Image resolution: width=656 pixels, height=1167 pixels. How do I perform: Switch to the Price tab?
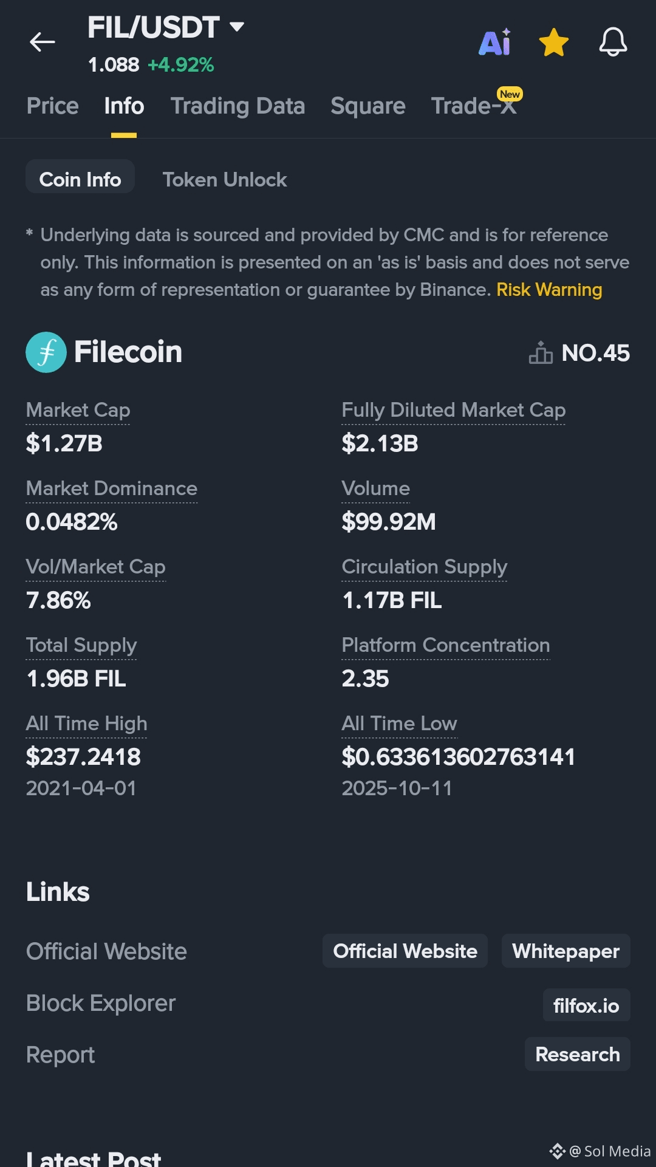click(53, 106)
